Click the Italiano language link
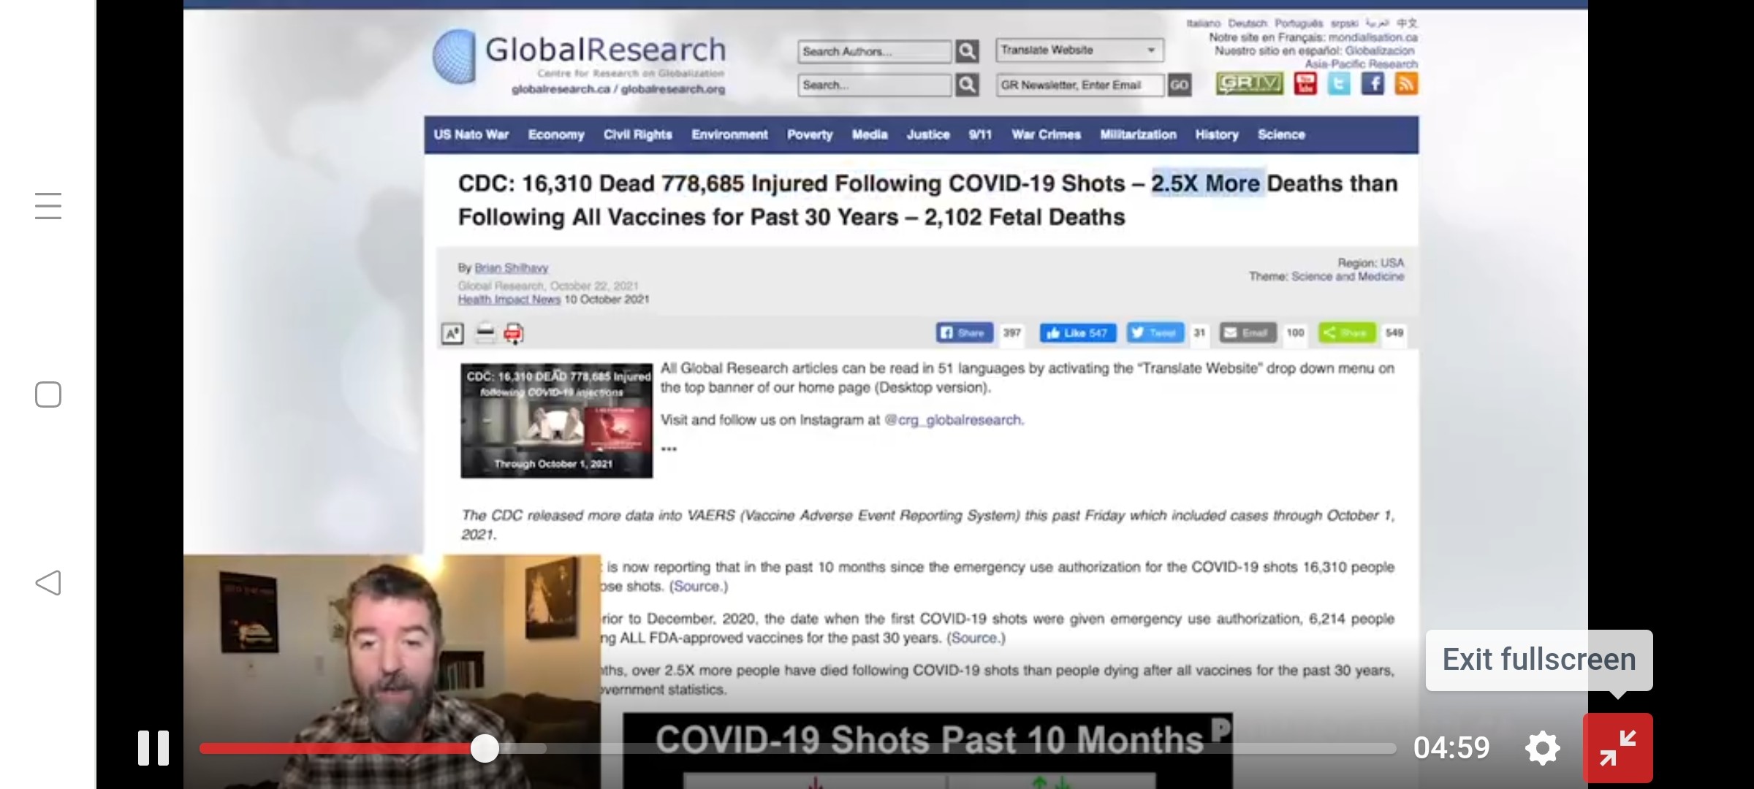 (x=1204, y=23)
